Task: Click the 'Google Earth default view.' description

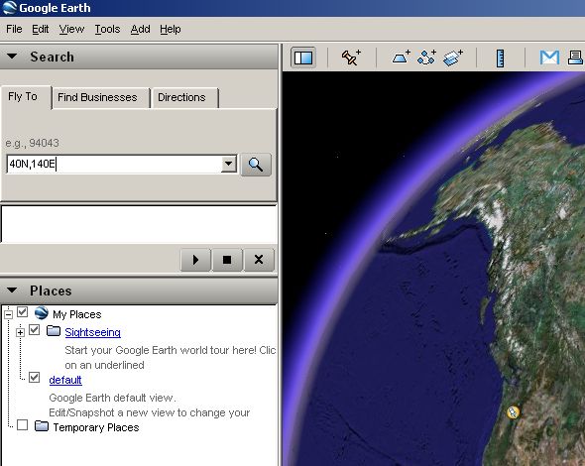Action: 112,398
